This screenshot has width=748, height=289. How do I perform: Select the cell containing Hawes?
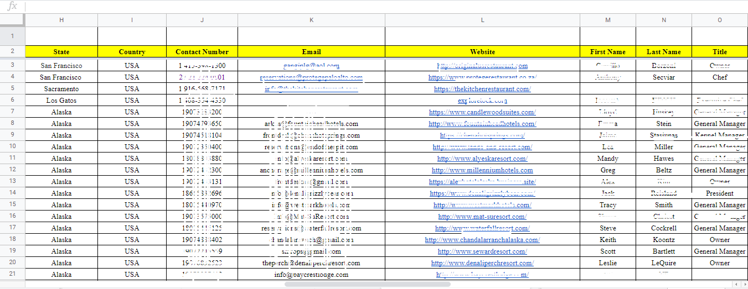[x=664, y=159]
